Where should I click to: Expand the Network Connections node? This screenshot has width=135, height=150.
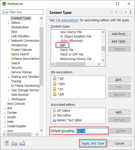point(8,41)
